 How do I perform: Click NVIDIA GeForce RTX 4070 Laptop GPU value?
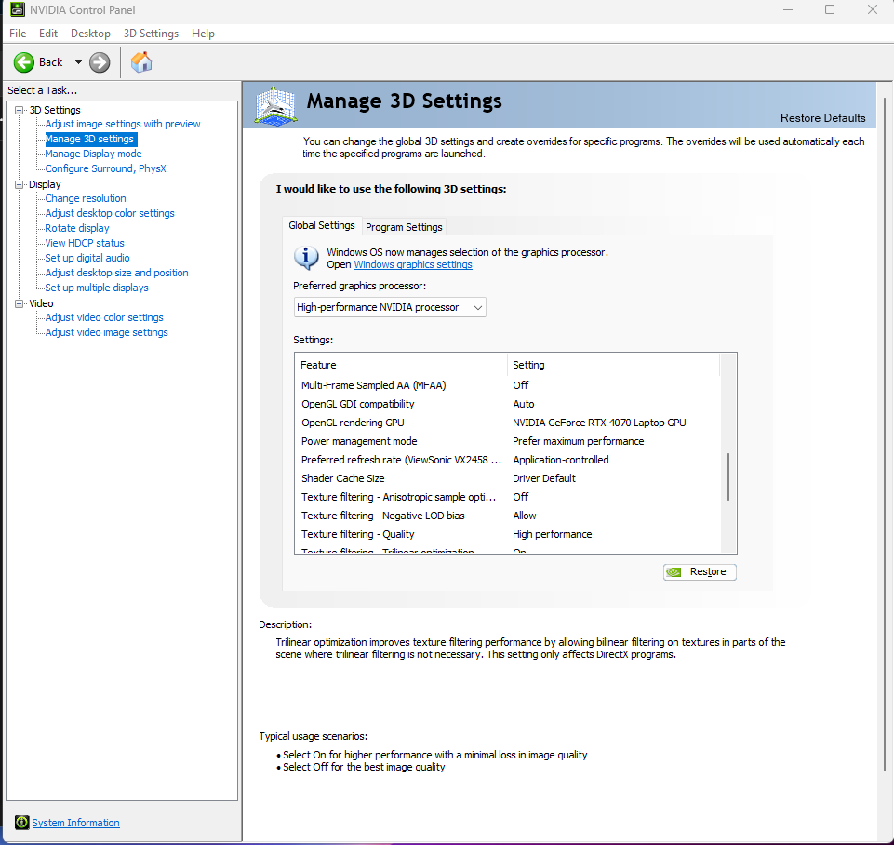(599, 422)
